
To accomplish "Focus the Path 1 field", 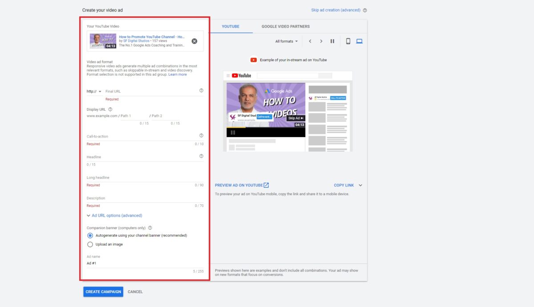I will 134,116.
